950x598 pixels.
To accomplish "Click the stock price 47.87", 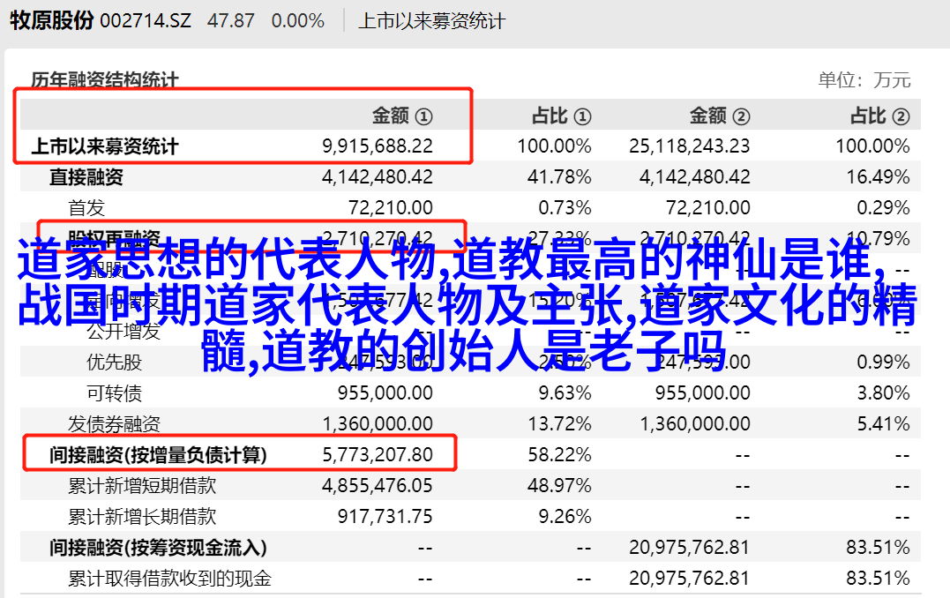I will [x=231, y=21].
